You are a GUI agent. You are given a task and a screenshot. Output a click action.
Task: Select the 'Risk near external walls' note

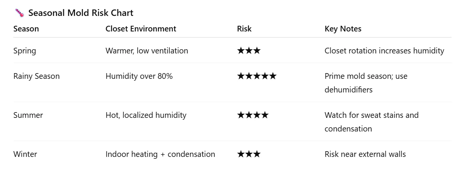click(365, 154)
